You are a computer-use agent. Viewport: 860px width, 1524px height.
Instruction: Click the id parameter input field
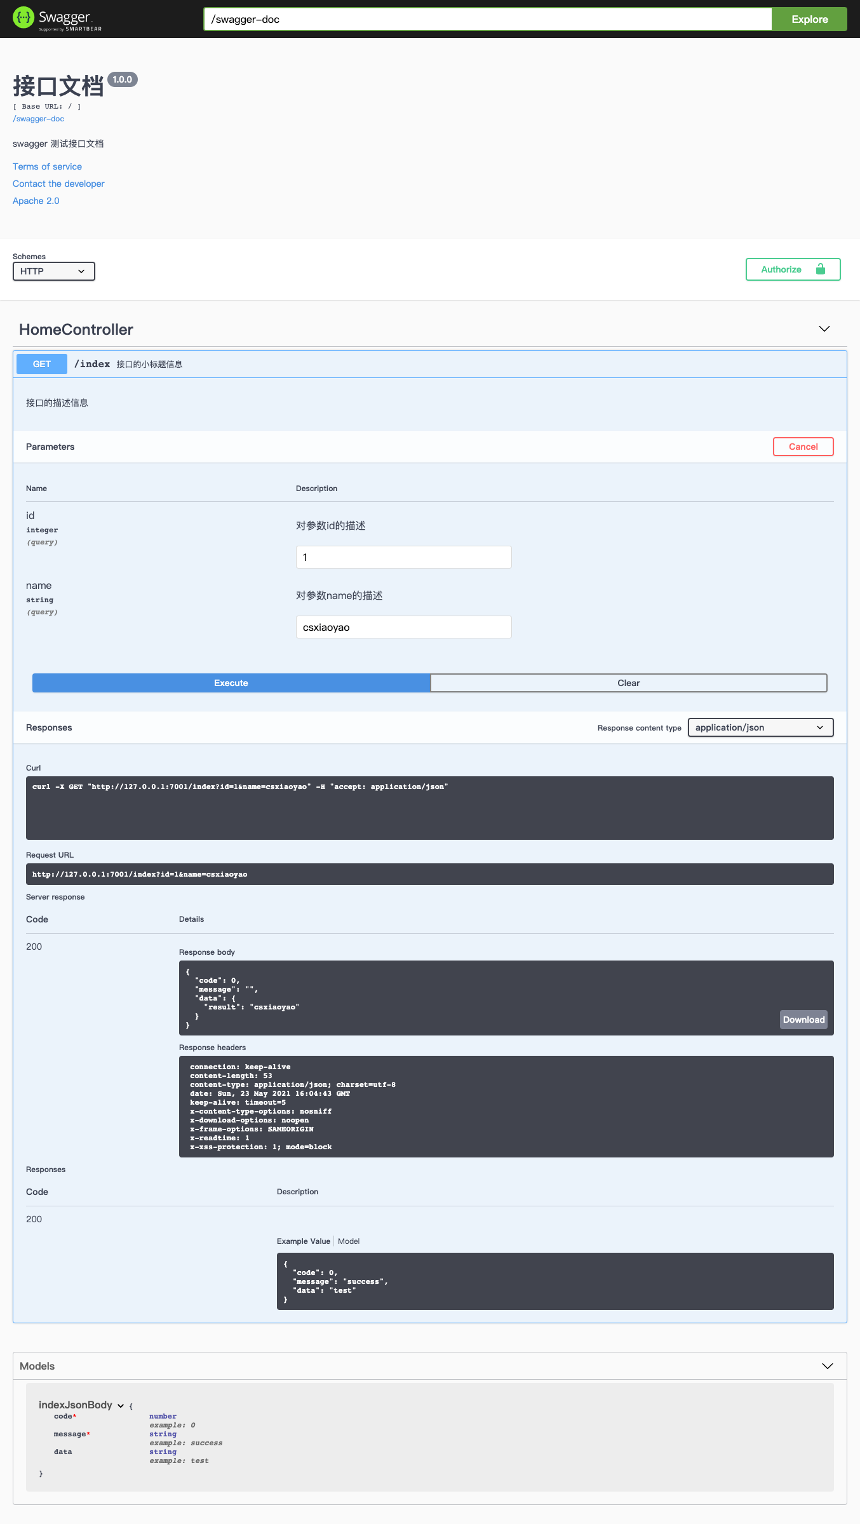403,557
